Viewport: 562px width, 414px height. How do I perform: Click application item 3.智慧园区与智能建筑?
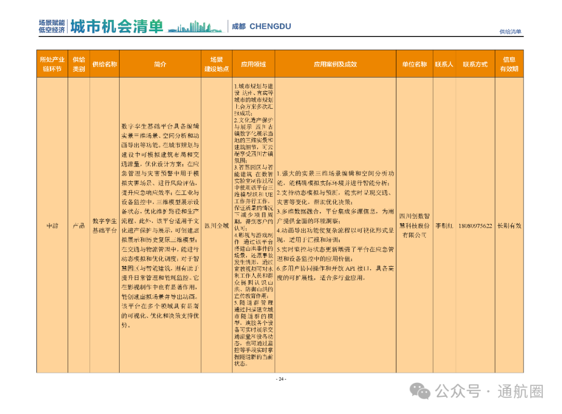click(253, 198)
